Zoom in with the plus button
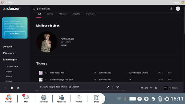The image size is (185, 104). (146, 99)
